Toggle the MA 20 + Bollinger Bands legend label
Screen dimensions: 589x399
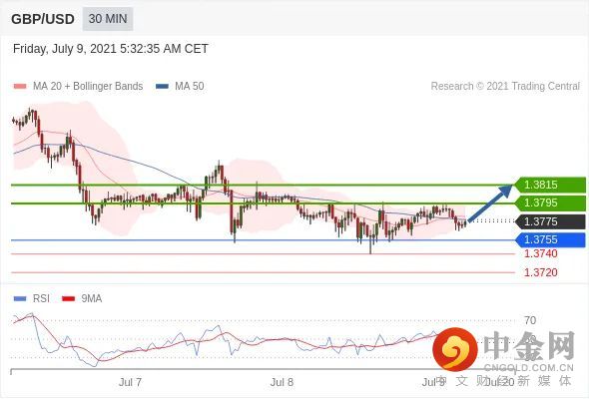pos(88,87)
